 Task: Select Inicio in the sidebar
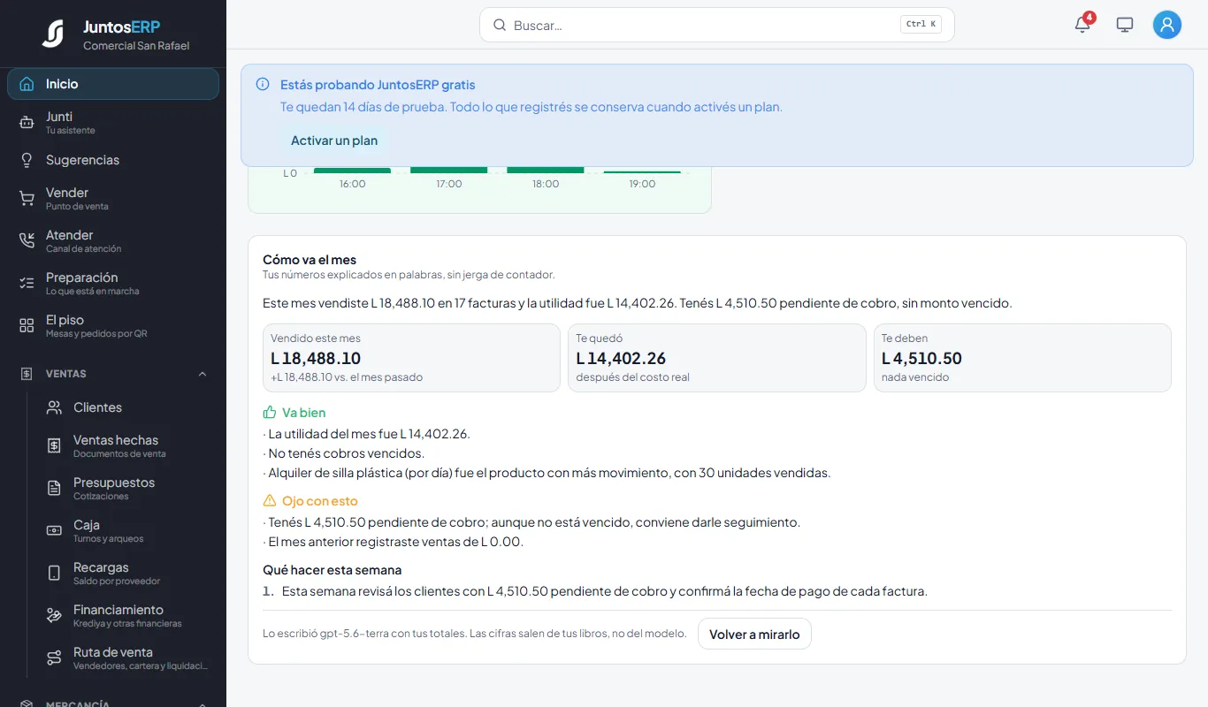coord(113,84)
